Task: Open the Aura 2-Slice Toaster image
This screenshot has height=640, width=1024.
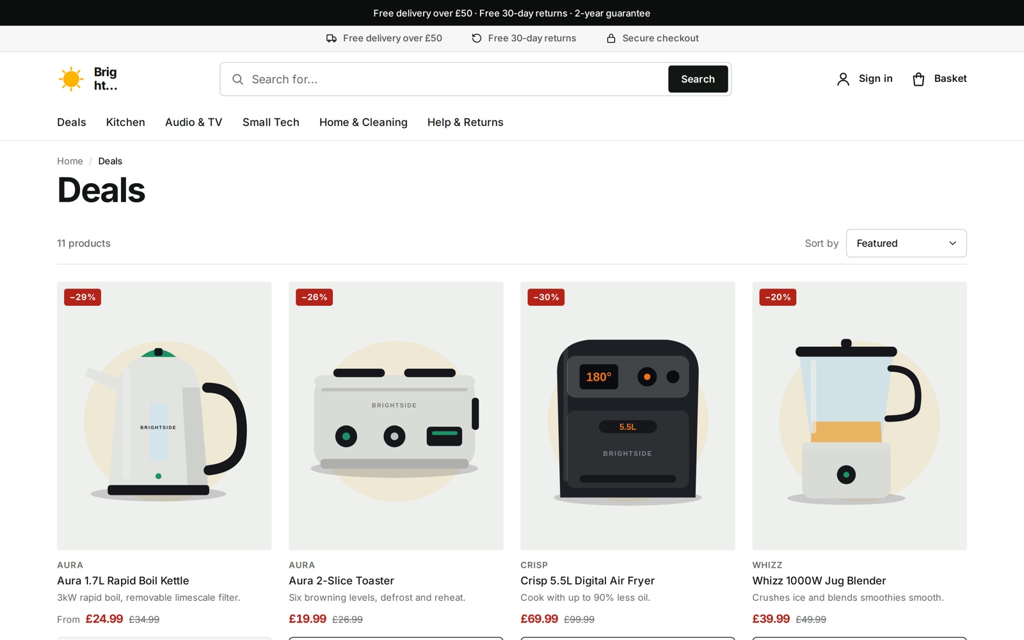Action: 396,416
